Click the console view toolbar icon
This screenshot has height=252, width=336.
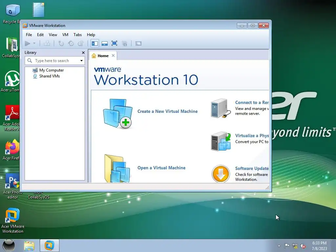138,44
